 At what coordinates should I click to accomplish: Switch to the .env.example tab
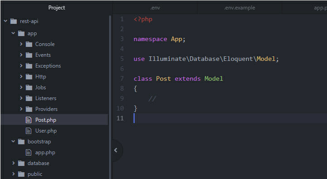pyautogui.click(x=240, y=8)
